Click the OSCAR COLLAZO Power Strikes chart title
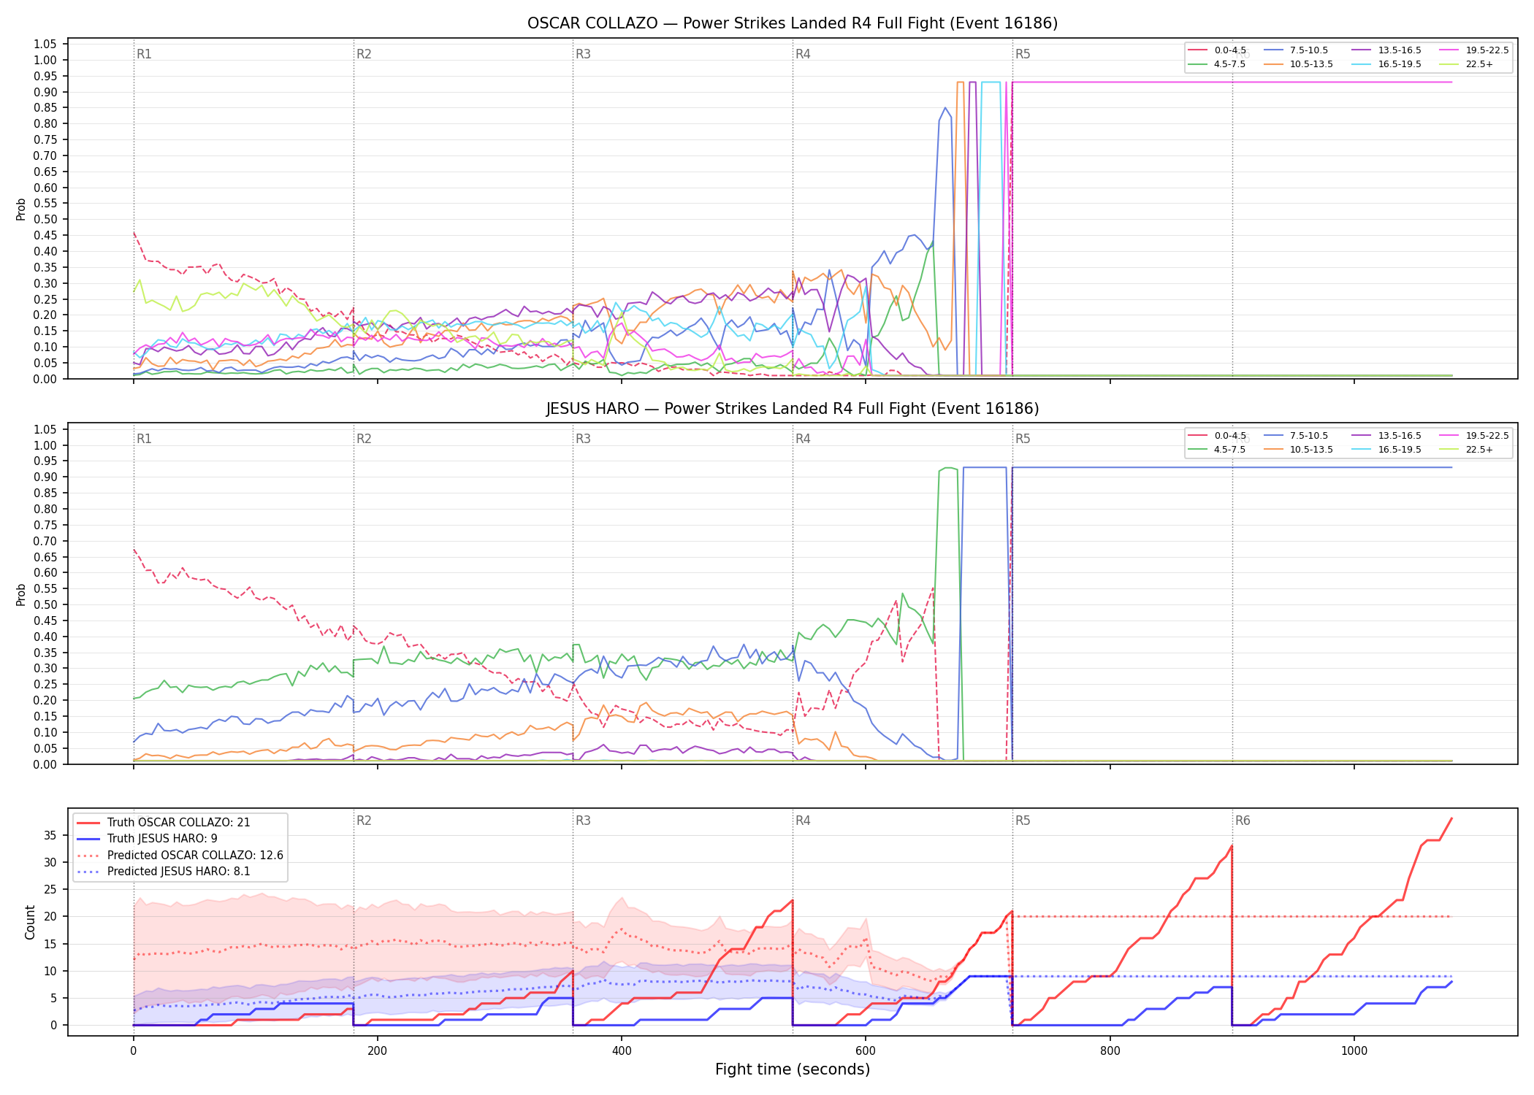 [793, 23]
